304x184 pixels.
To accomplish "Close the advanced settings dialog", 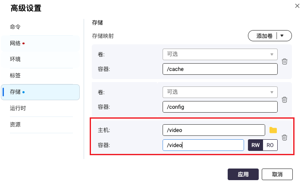I will click(297, 6).
